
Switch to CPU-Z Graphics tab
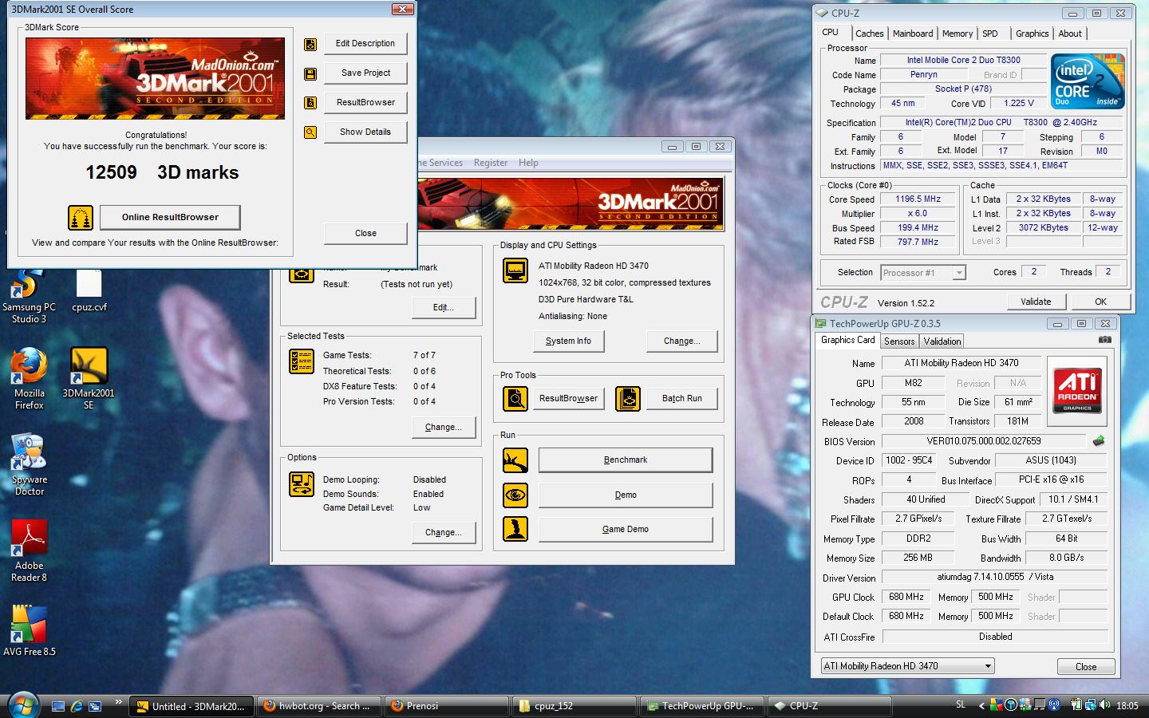pos(1032,34)
